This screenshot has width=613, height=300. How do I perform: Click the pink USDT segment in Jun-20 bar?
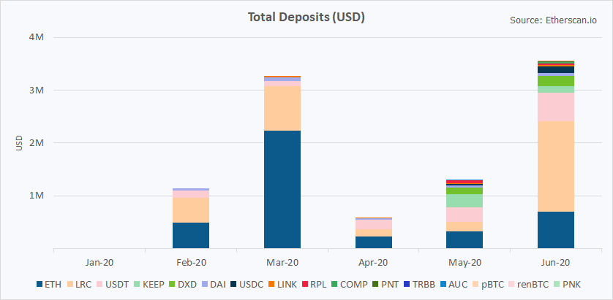tap(555, 107)
